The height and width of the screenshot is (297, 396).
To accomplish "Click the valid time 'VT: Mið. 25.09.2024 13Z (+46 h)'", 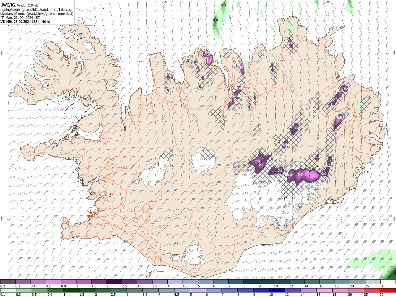I will coord(25,22).
